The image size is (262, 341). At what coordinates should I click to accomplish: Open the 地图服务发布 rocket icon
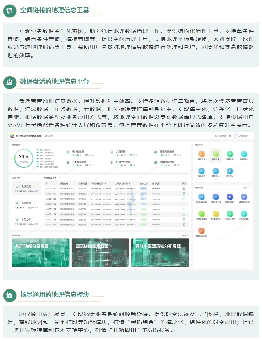pos(244,197)
